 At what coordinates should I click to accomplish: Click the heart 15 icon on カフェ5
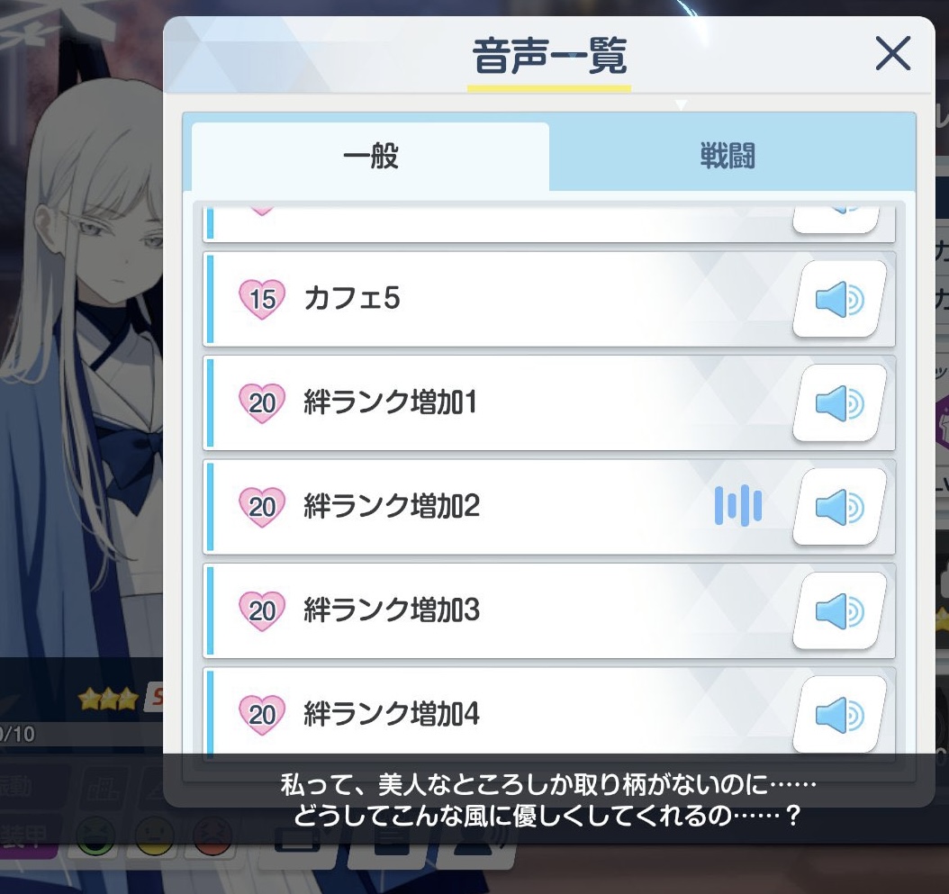coord(262,299)
